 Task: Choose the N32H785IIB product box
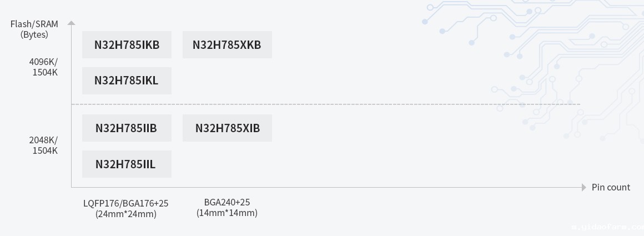[127, 128]
